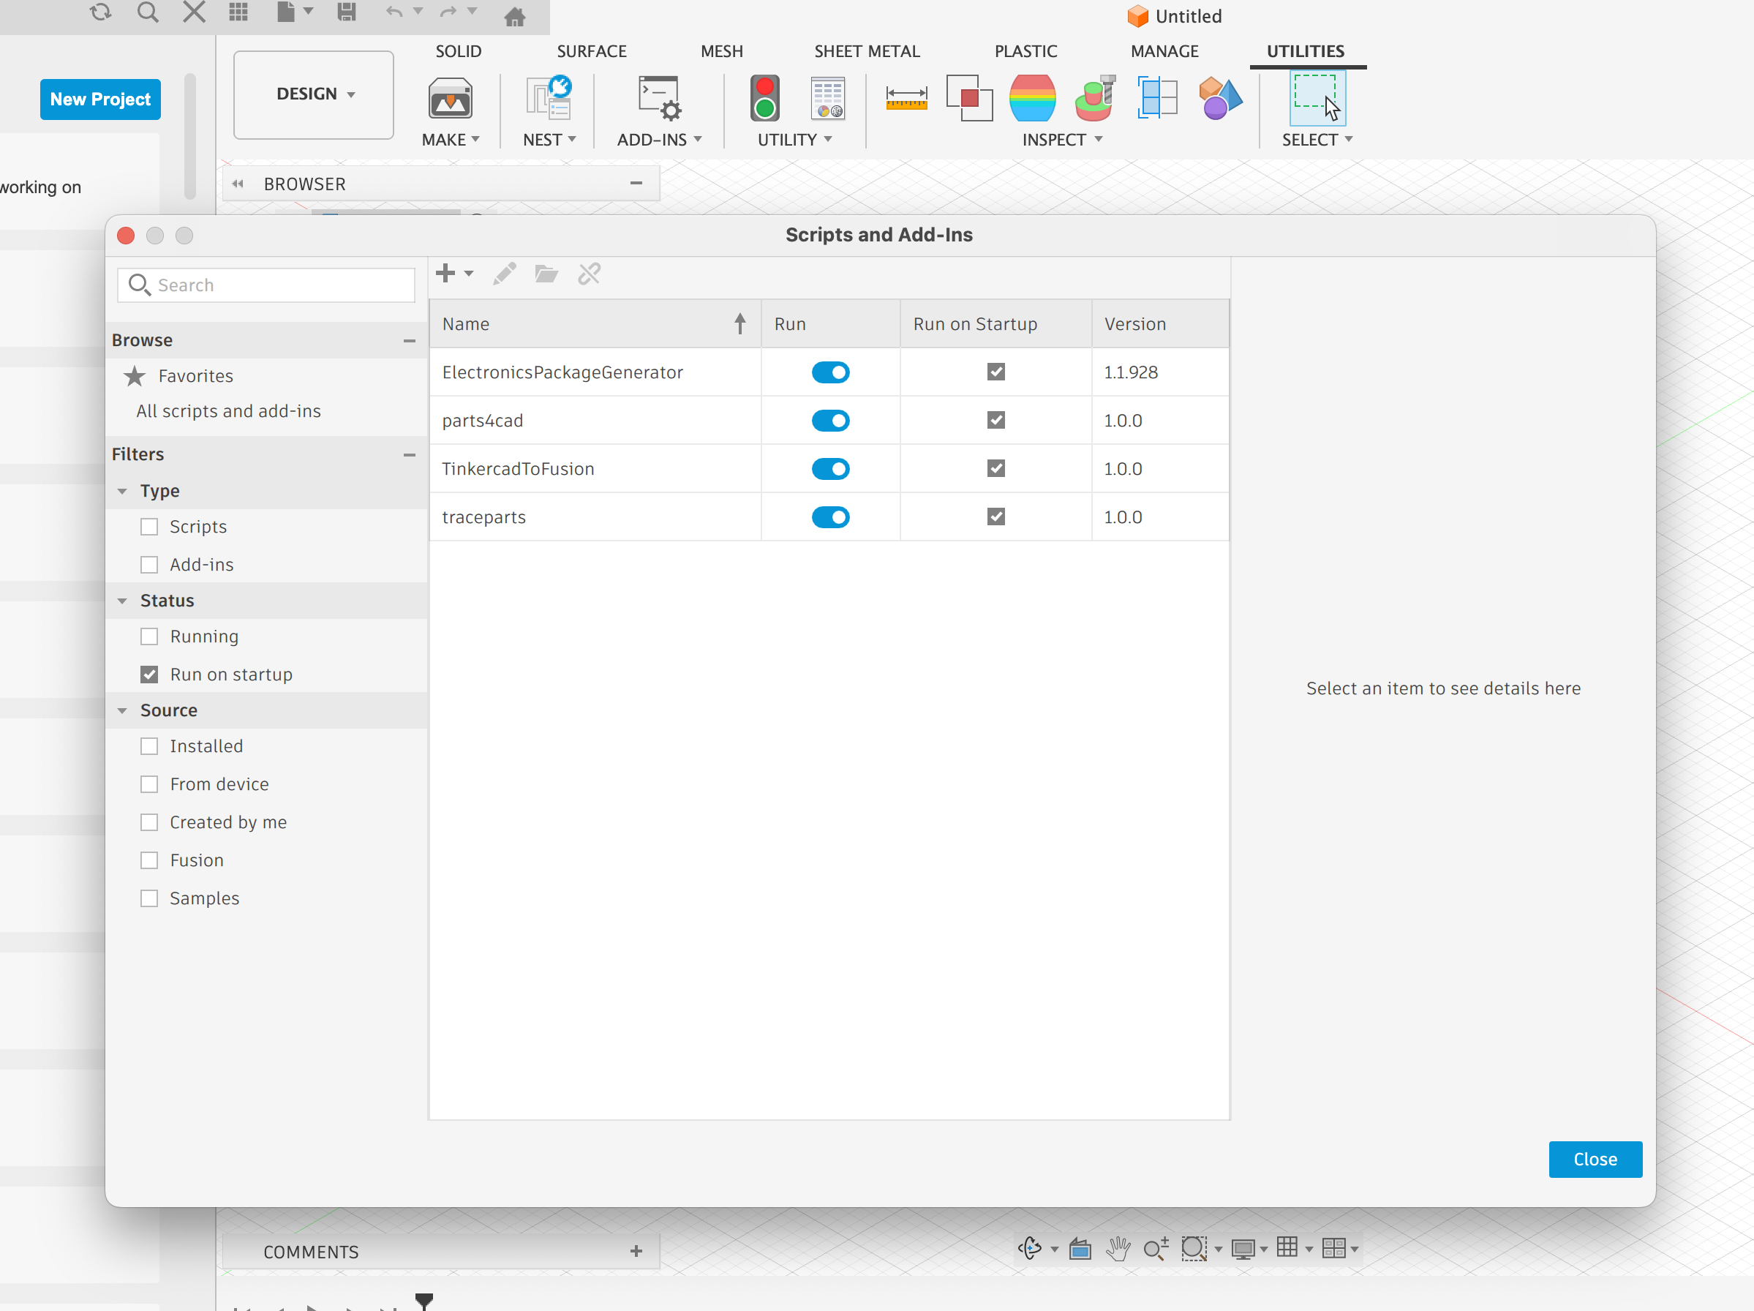Click the Make 3D print icon

coord(451,98)
